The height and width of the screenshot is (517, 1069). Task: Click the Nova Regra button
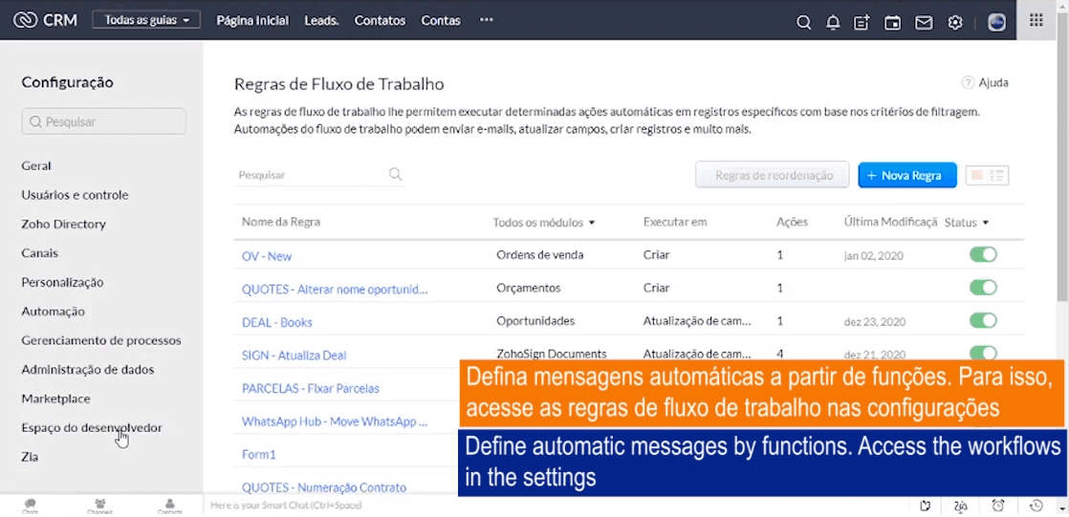point(906,176)
